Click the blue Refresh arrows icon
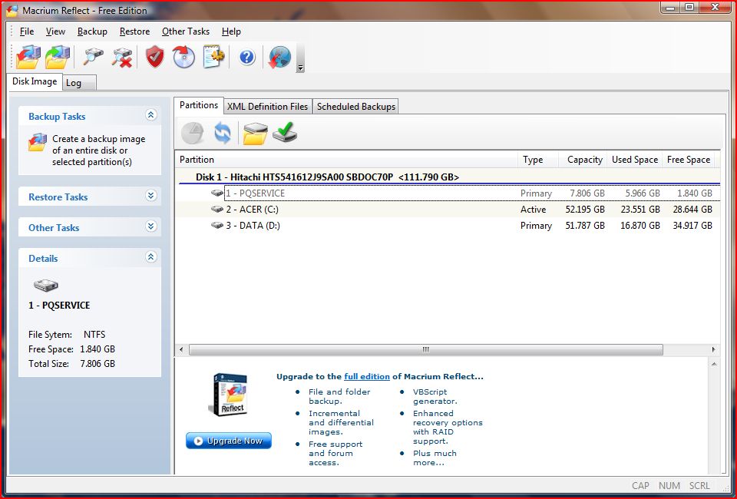This screenshot has height=499, width=737. click(x=223, y=133)
